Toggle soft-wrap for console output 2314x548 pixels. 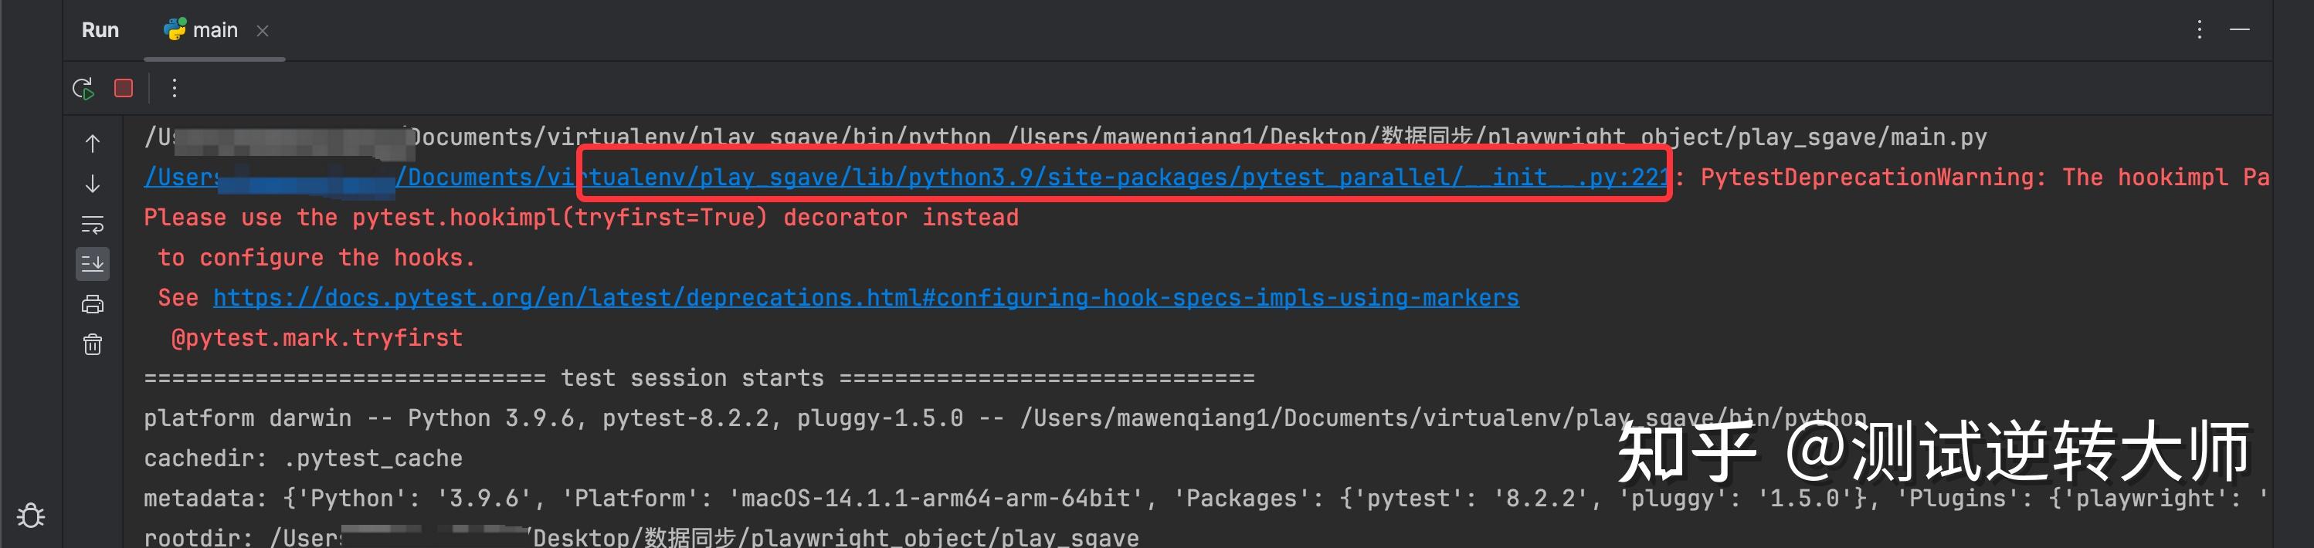tap(93, 224)
